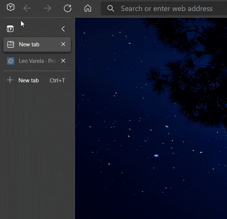Collapse the vertical tabs pane

point(63,29)
